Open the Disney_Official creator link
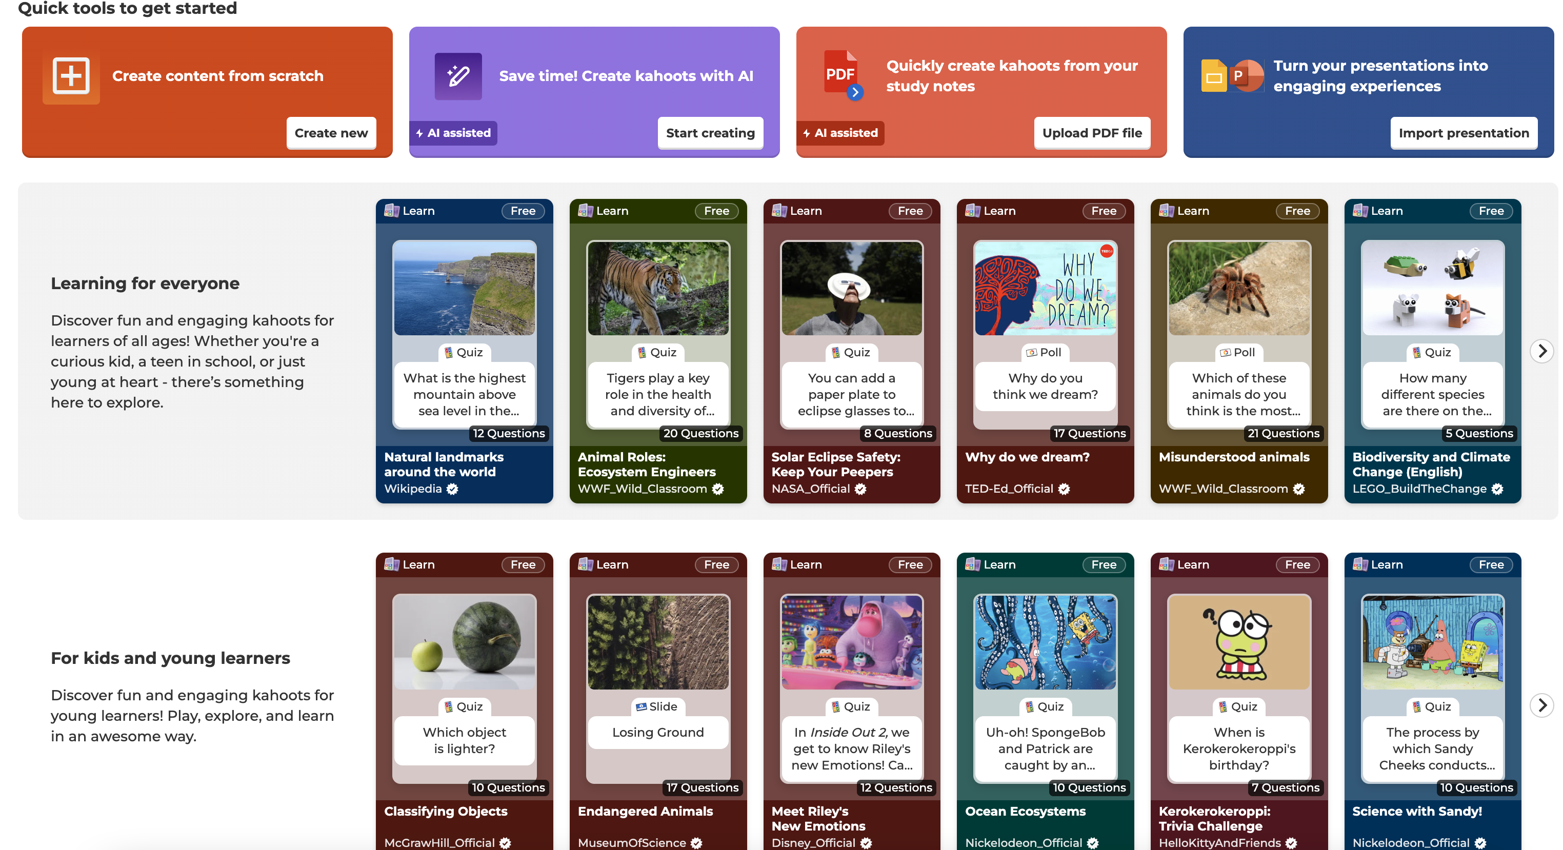The width and height of the screenshot is (1563, 850). coord(814,843)
